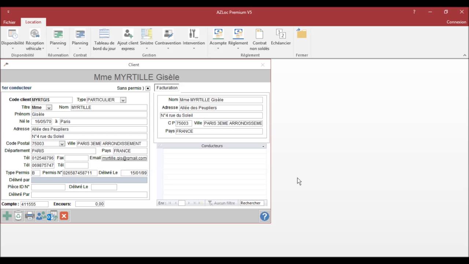Click the myrtille.gis@gmail.com email link
The width and height of the screenshot is (469, 264).
point(125,158)
